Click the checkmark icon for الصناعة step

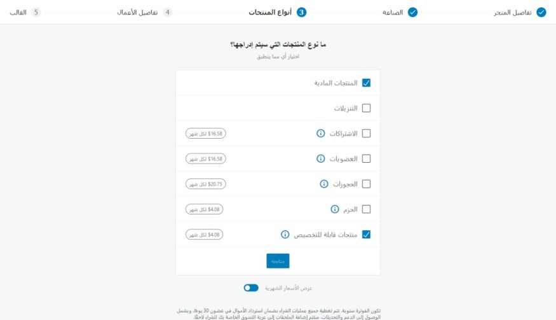pyautogui.click(x=412, y=12)
